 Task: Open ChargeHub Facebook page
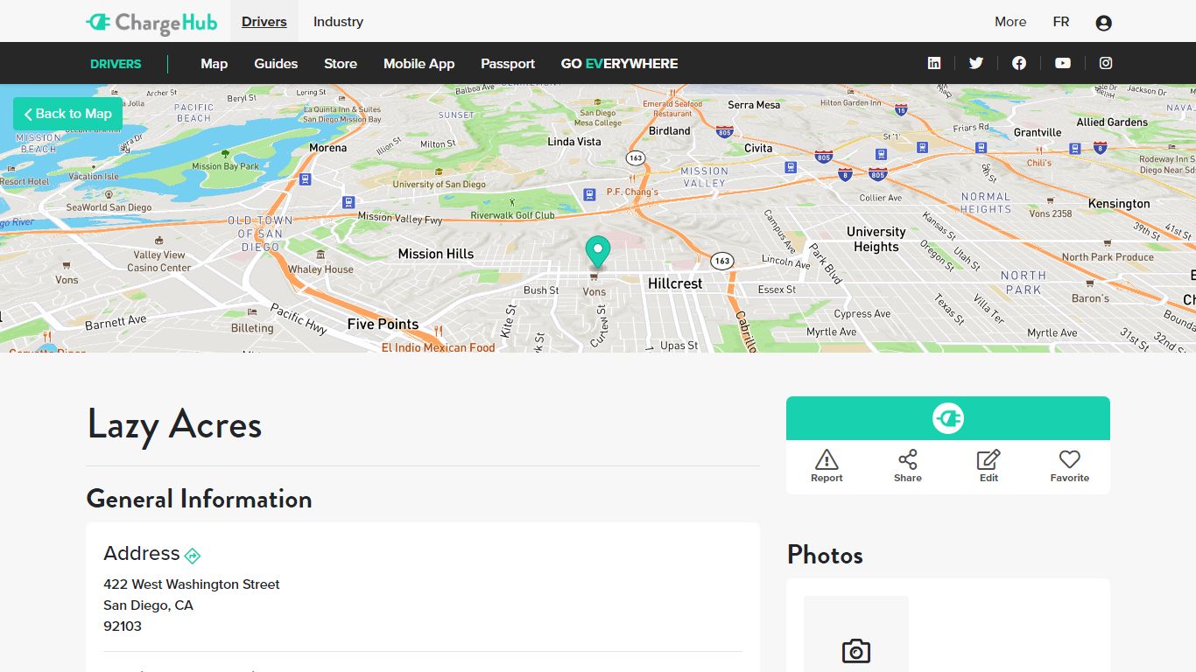pyautogui.click(x=1019, y=63)
